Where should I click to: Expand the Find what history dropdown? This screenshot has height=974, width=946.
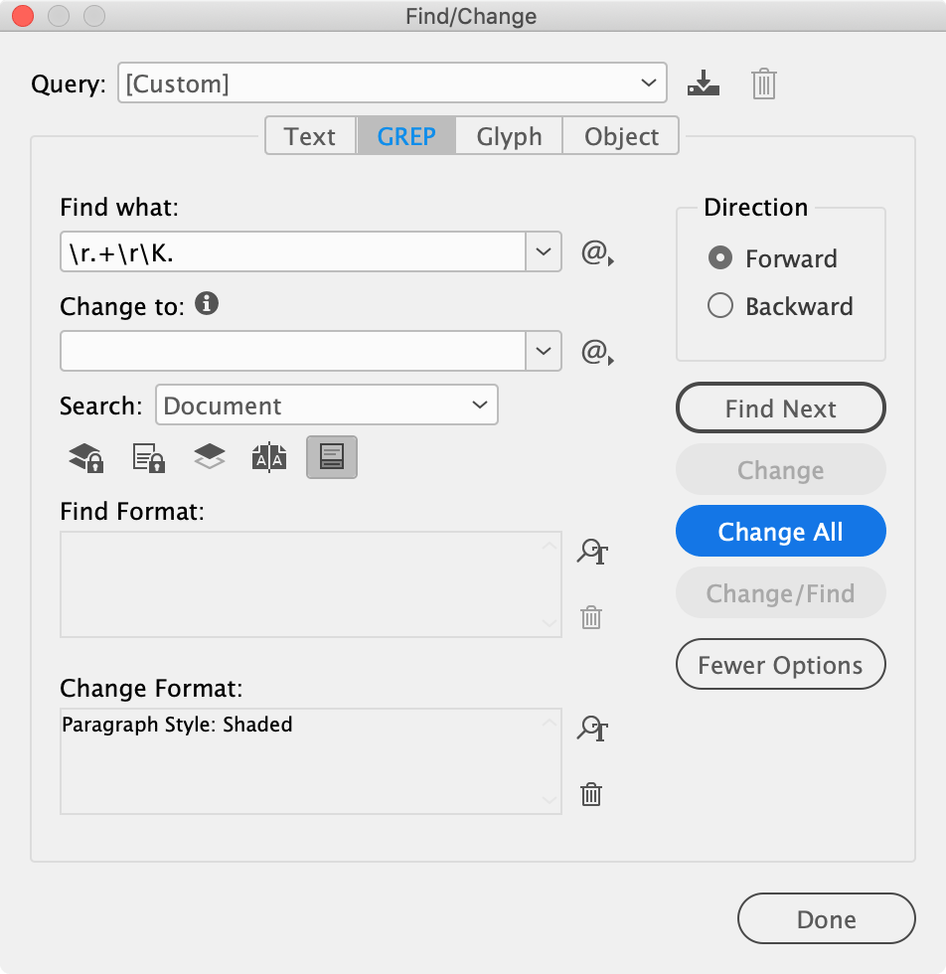pyautogui.click(x=543, y=252)
